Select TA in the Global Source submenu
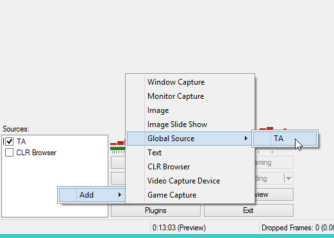The width and height of the screenshot is (334, 238). pos(285,139)
